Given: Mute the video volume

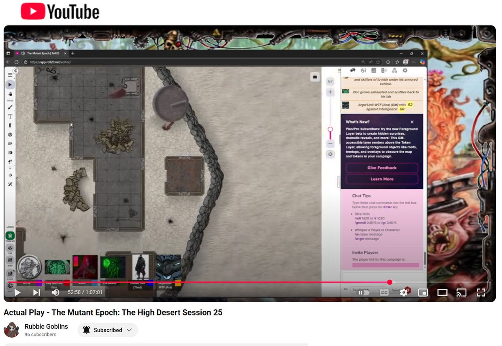Looking at the screenshot, I should [x=55, y=292].
